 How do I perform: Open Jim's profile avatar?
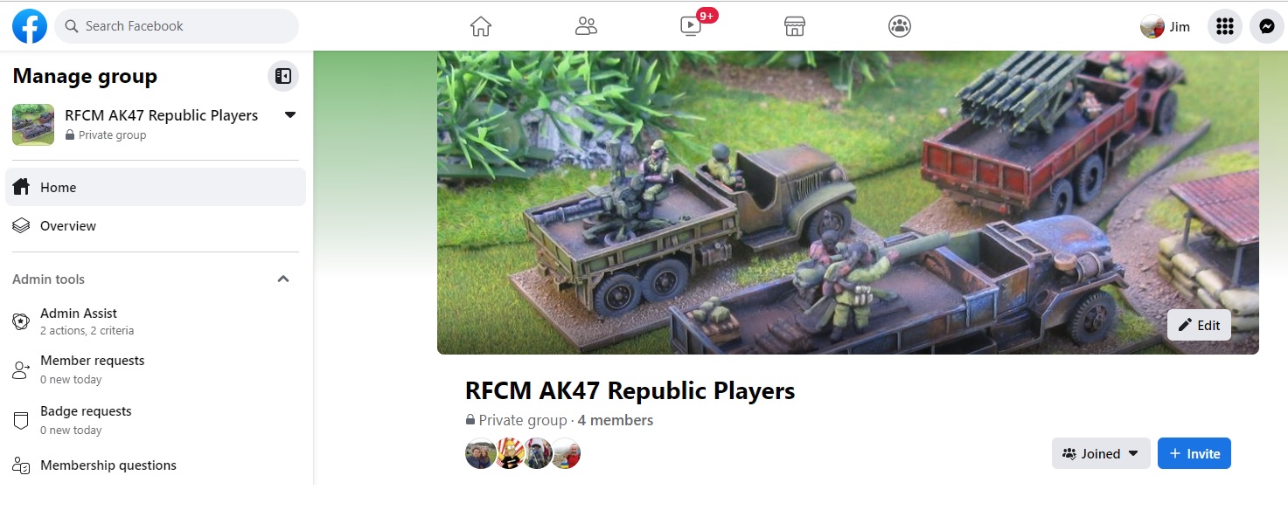(x=1152, y=26)
